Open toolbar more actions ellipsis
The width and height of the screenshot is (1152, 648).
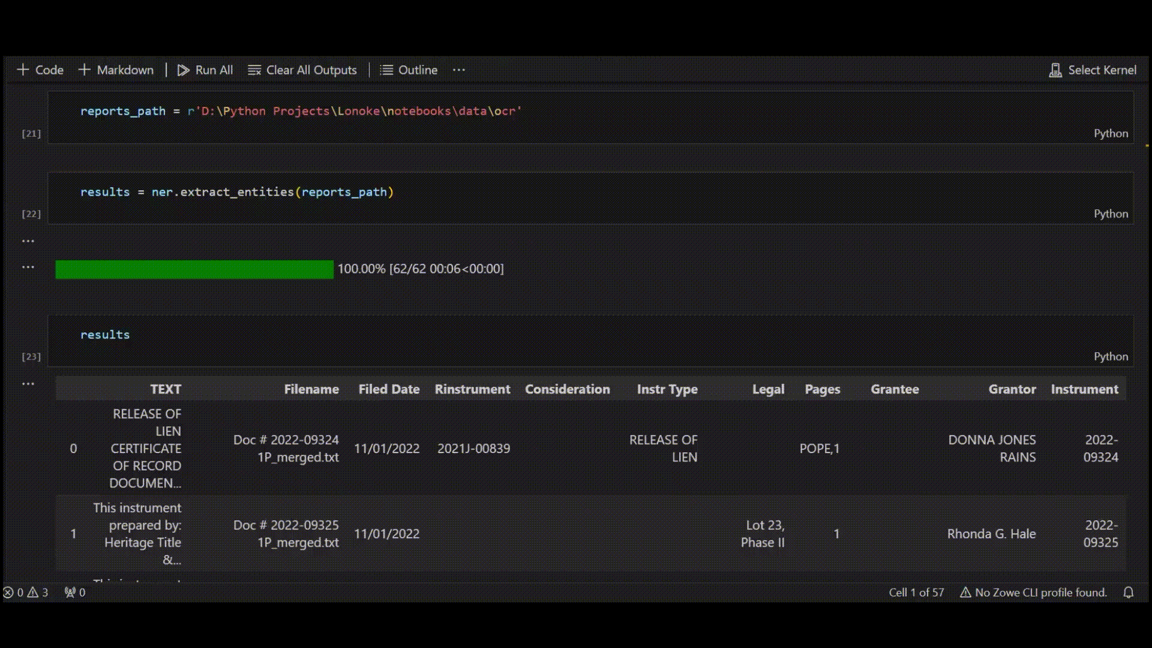(459, 70)
